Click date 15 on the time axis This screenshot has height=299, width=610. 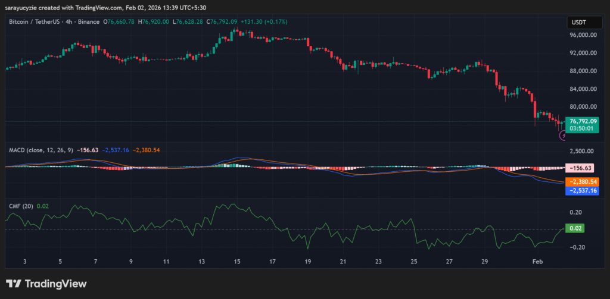coord(236,262)
